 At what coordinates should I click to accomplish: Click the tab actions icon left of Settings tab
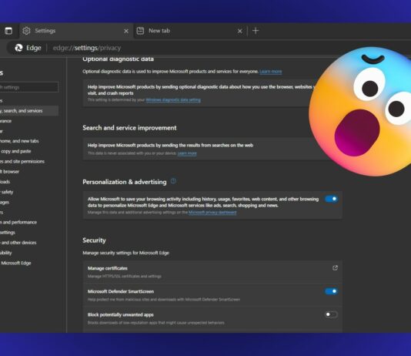[8, 31]
